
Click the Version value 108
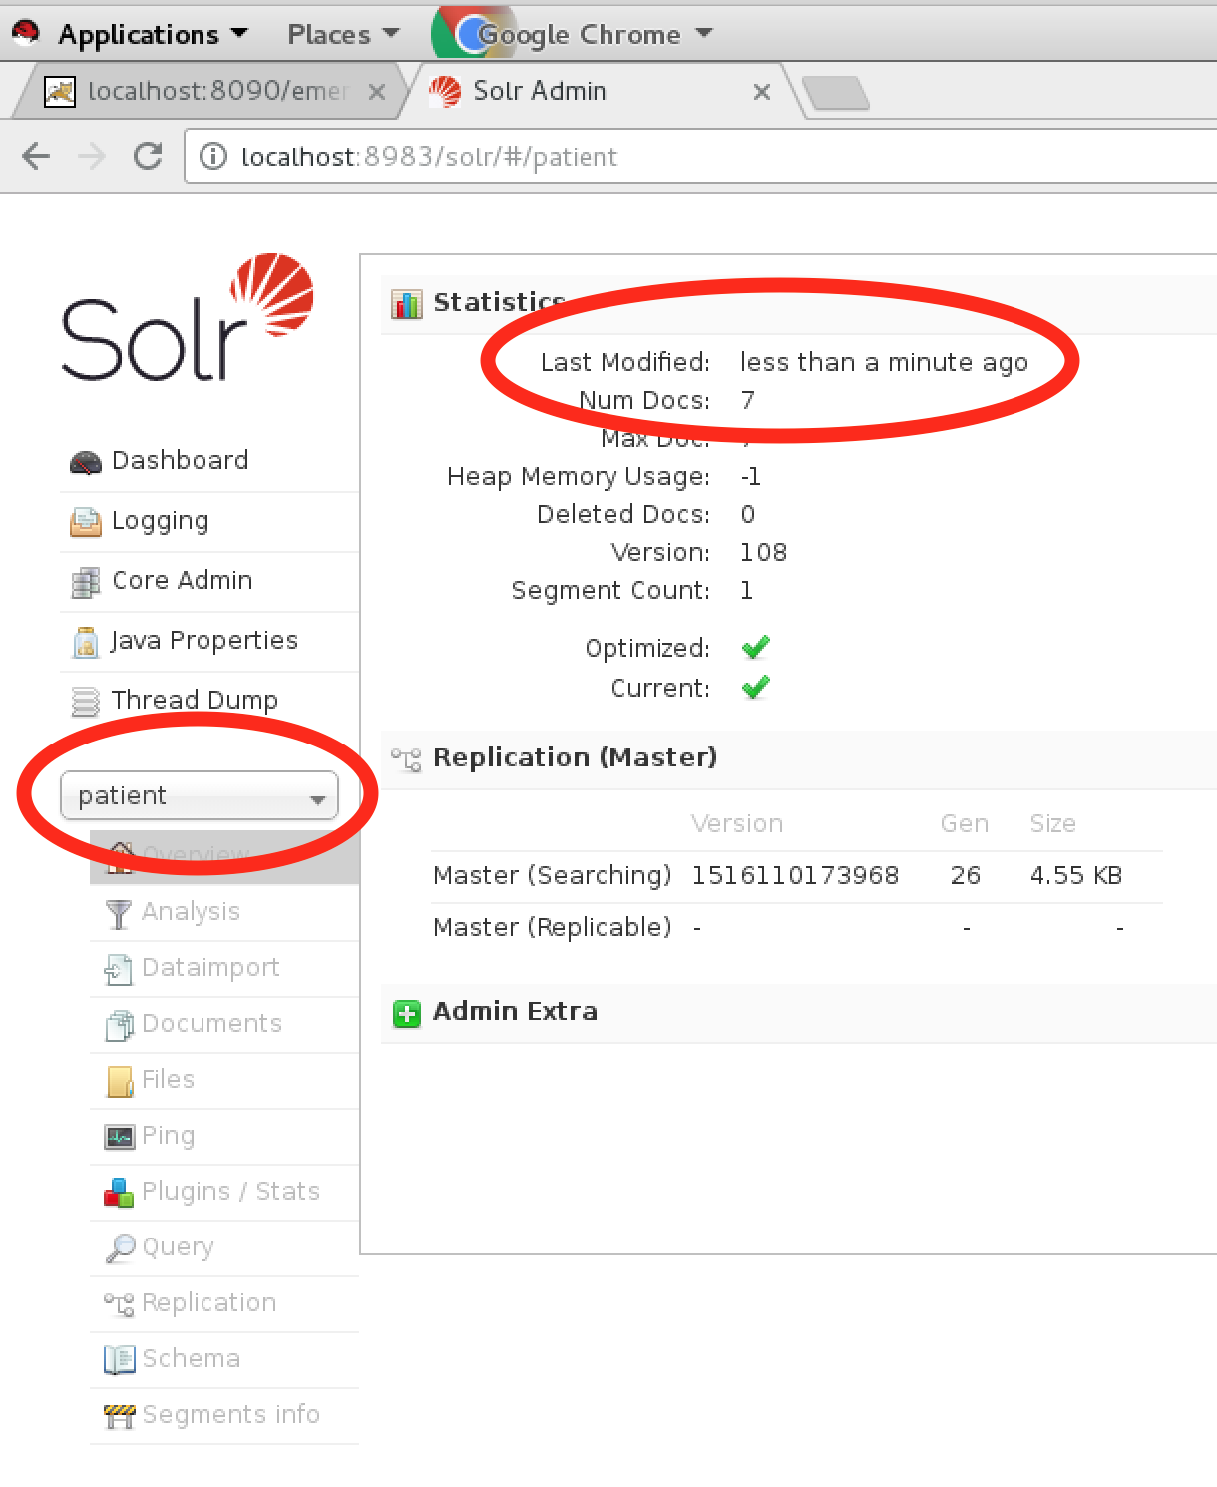pos(763,553)
